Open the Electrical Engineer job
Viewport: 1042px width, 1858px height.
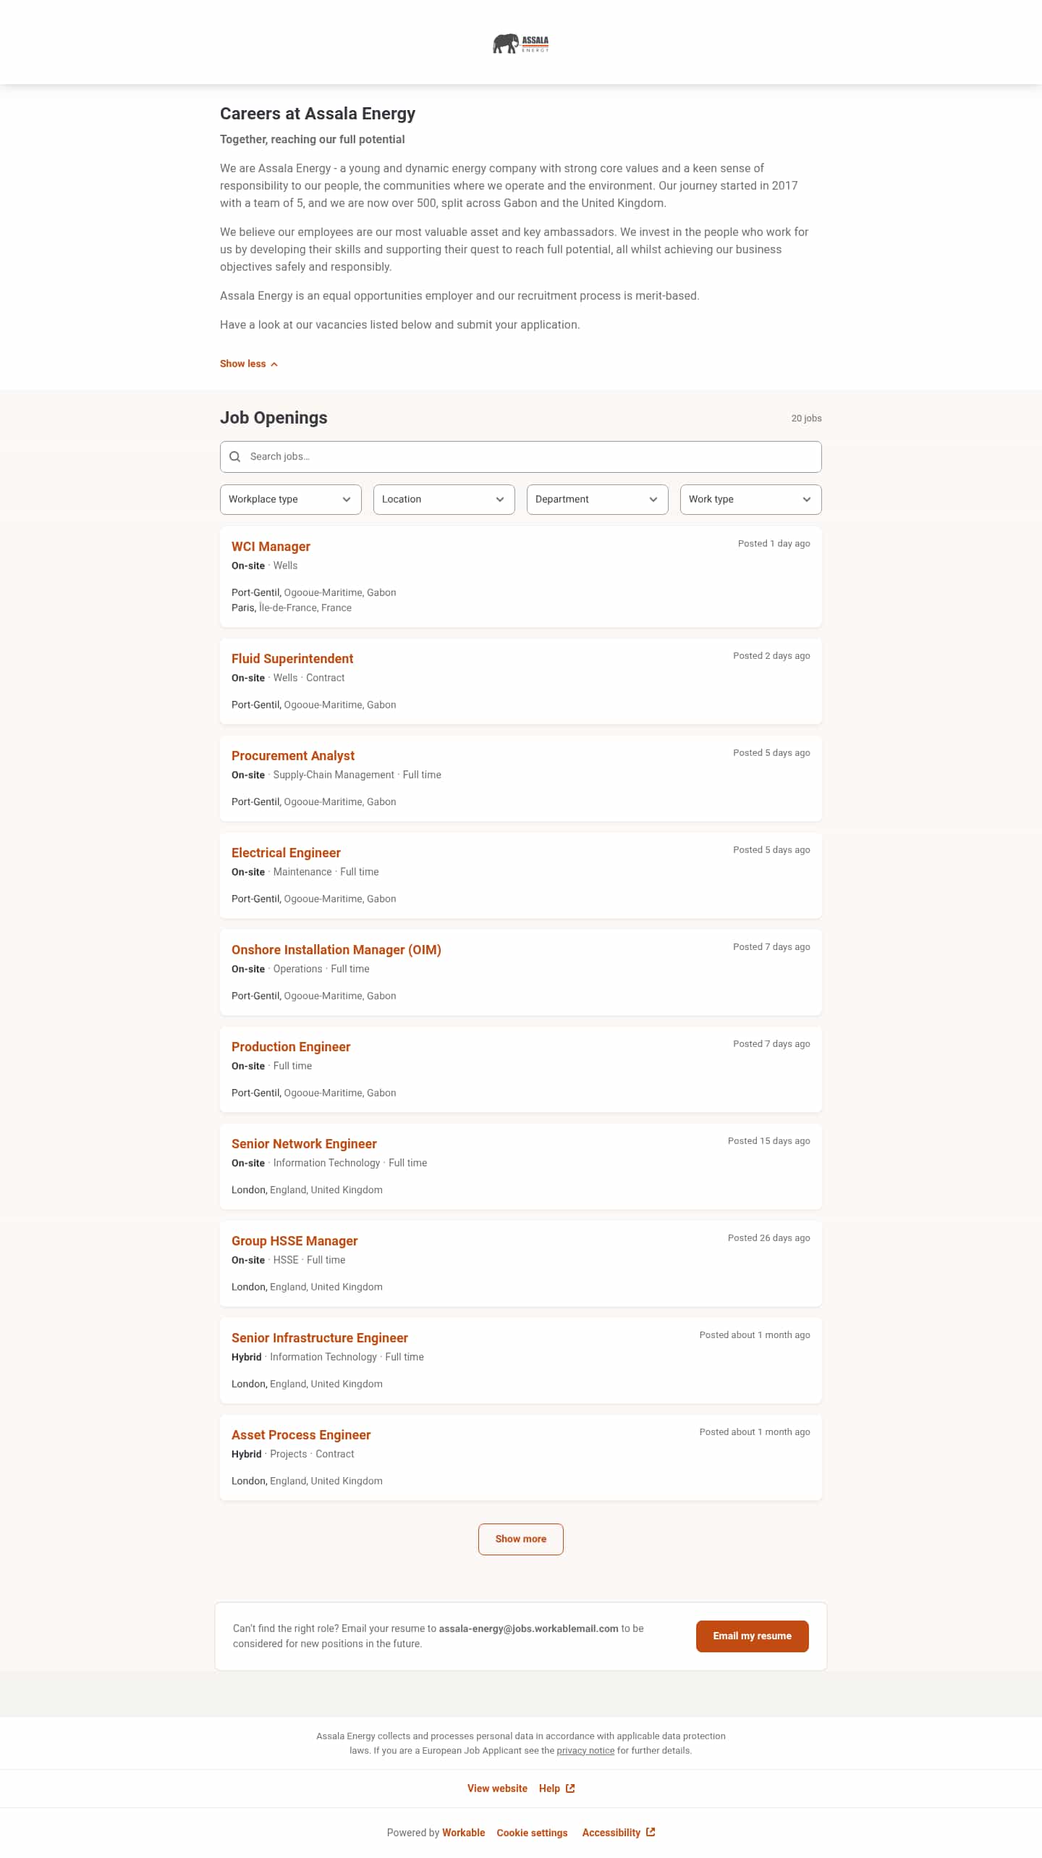[x=286, y=852]
